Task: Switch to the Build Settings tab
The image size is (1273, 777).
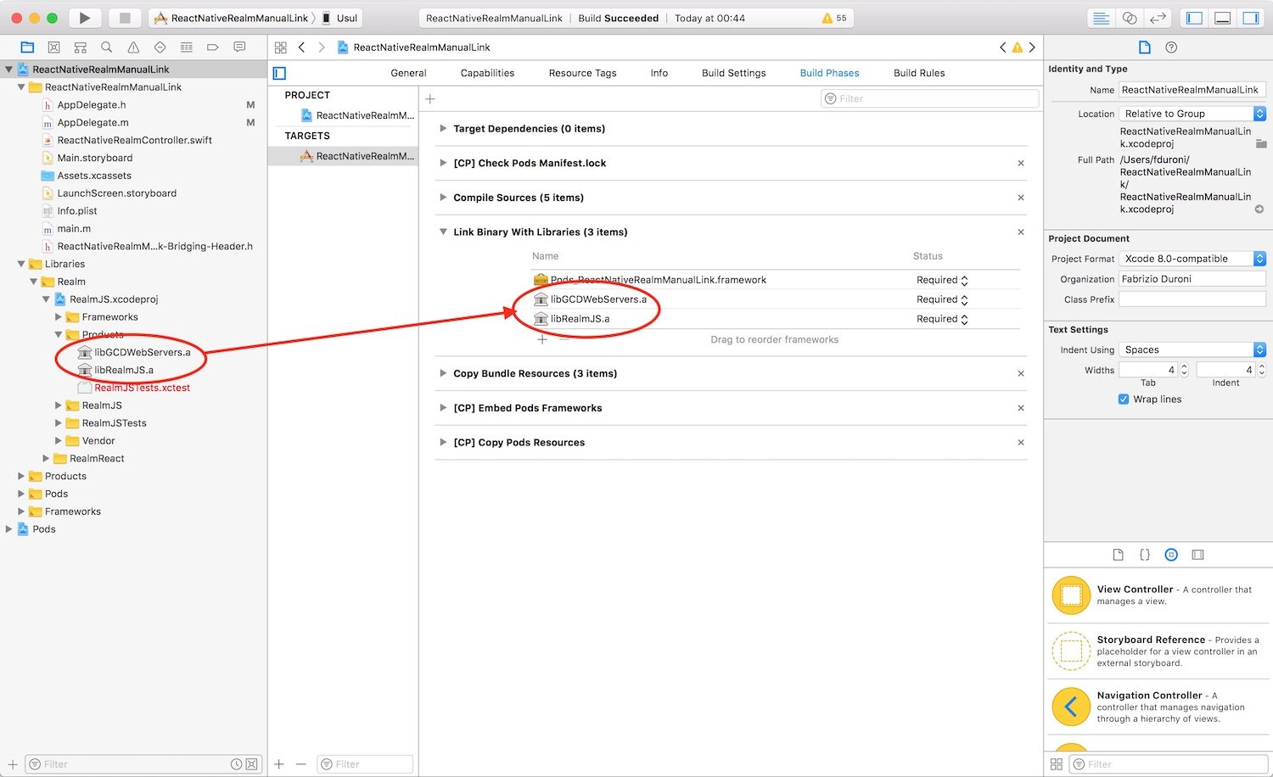Action: [734, 73]
